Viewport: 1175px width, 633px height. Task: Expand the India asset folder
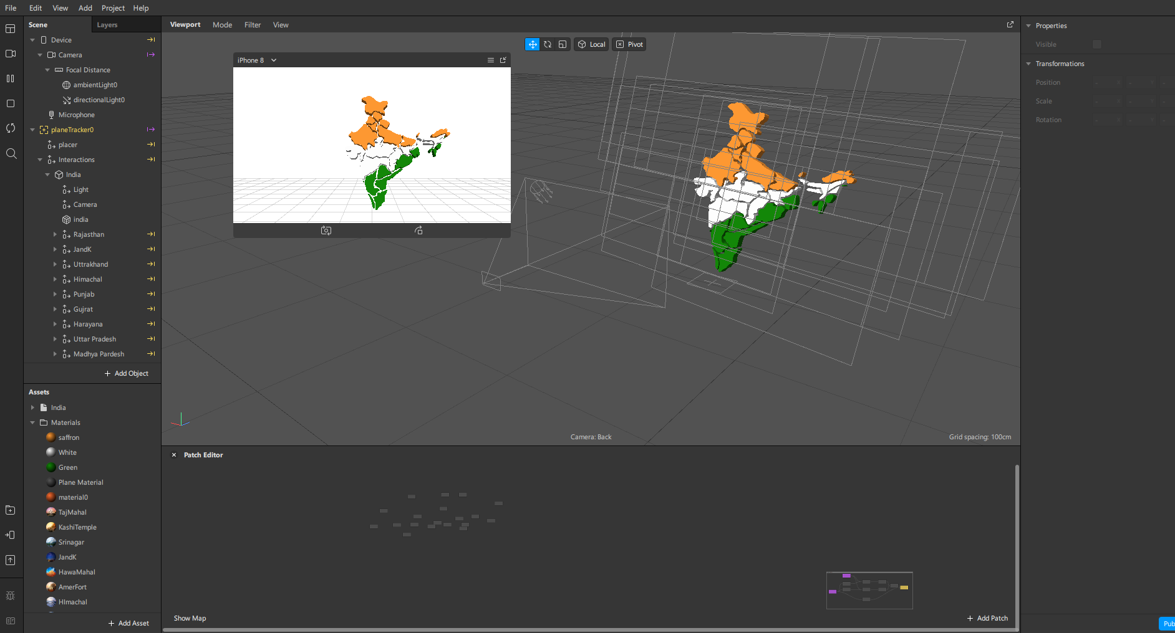[32, 407]
